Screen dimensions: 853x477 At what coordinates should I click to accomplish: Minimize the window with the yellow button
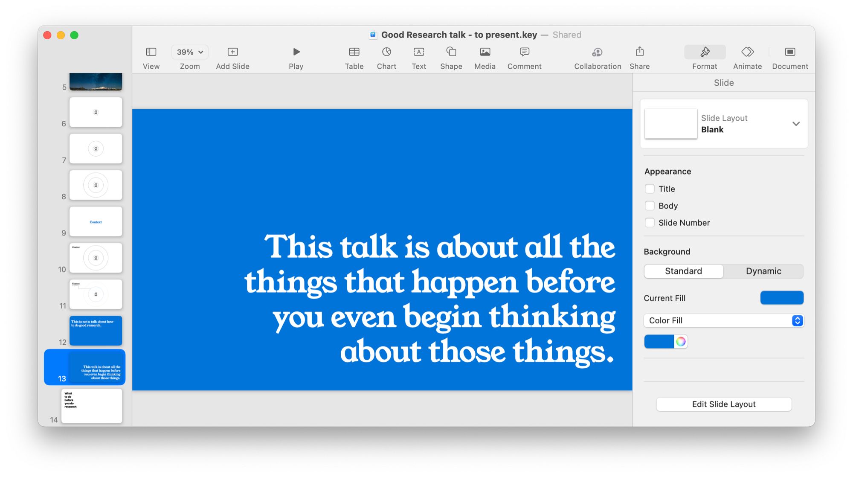pos(61,35)
